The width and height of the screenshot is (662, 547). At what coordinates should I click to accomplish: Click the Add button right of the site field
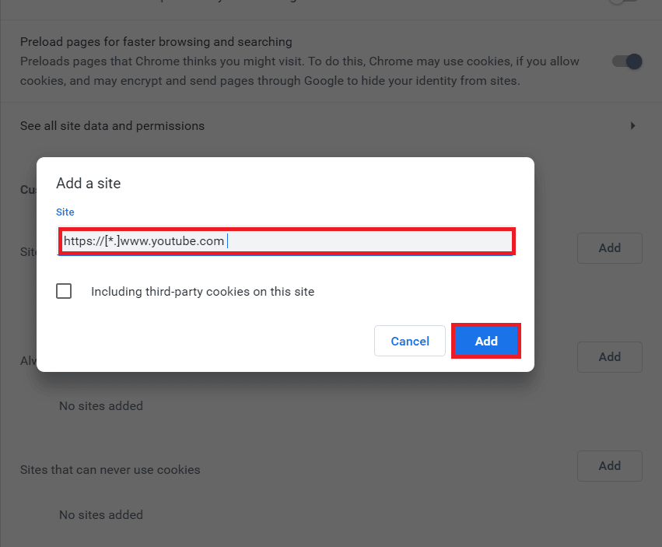pyautogui.click(x=610, y=248)
